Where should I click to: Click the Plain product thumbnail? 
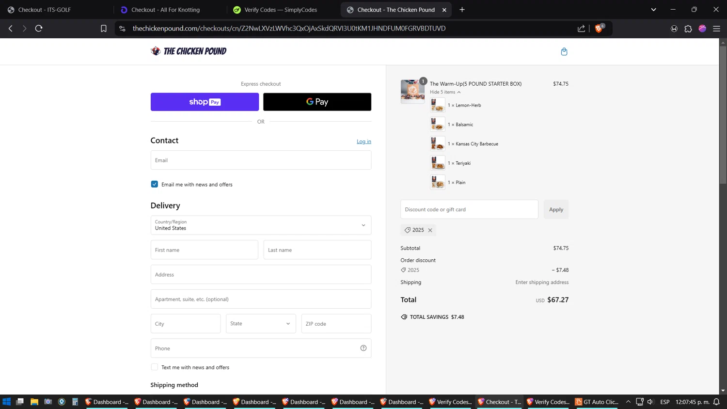click(437, 183)
